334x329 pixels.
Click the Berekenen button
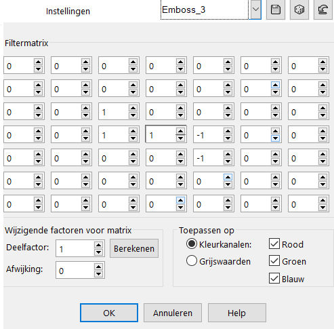point(134,248)
